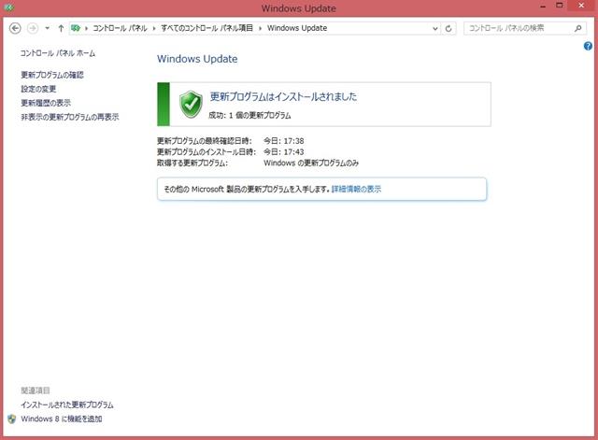The width and height of the screenshot is (598, 440).
Task: Click the window icon in title bar
Action: 8,7
